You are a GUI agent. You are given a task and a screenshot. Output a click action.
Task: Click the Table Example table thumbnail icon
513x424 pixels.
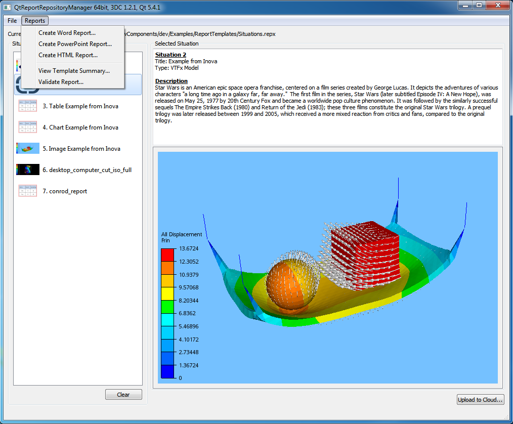tap(27, 106)
